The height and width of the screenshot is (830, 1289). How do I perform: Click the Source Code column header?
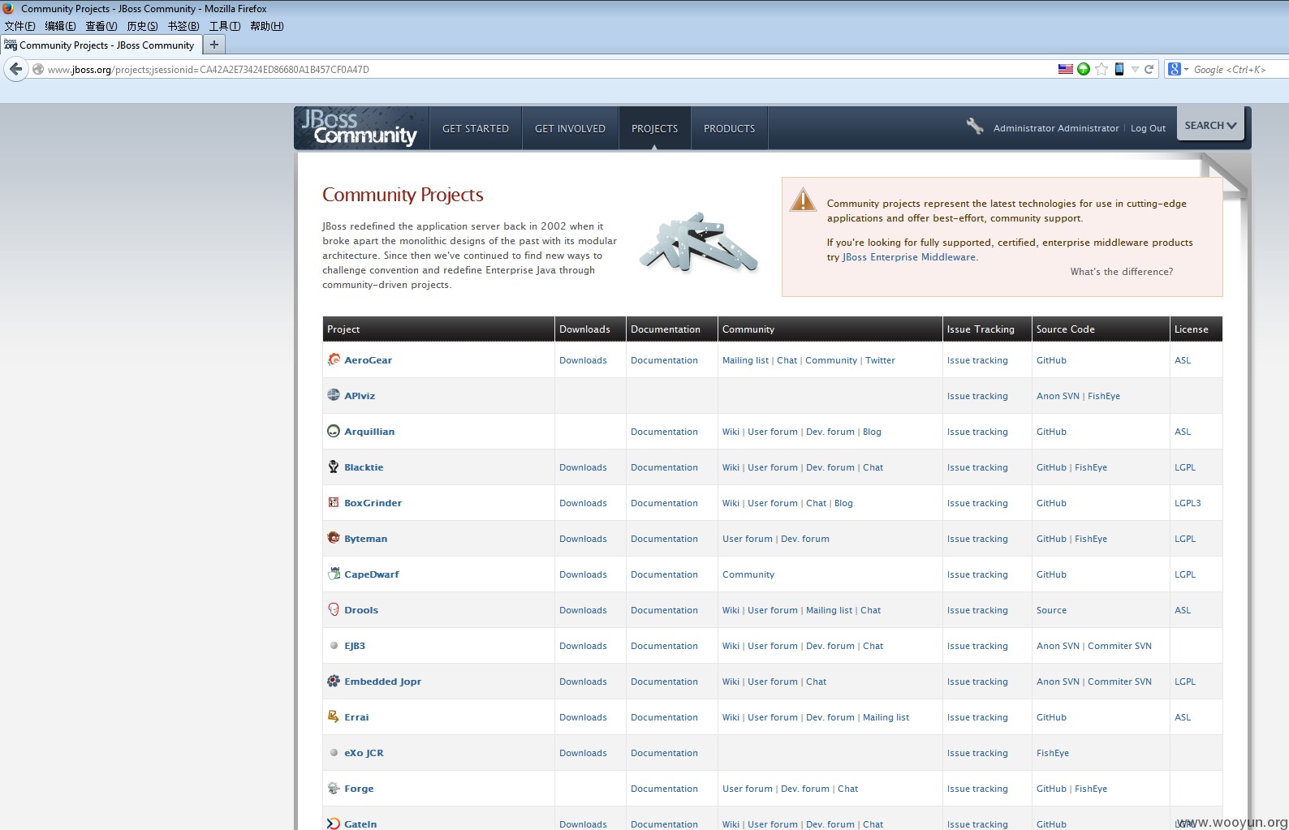point(1100,329)
